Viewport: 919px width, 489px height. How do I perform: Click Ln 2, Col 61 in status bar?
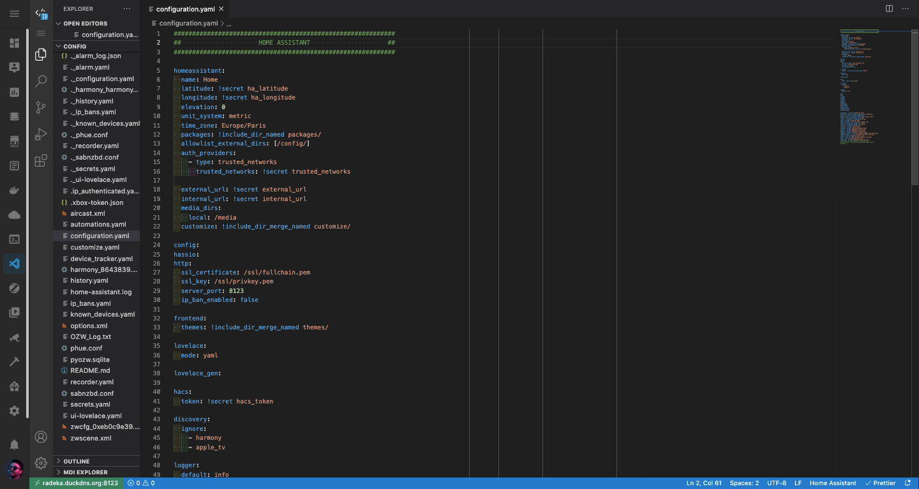click(x=704, y=483)
